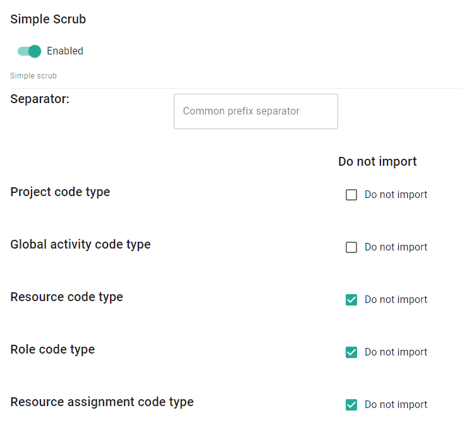Uncheck the Role code type checkbox

[x=351, y=352]
